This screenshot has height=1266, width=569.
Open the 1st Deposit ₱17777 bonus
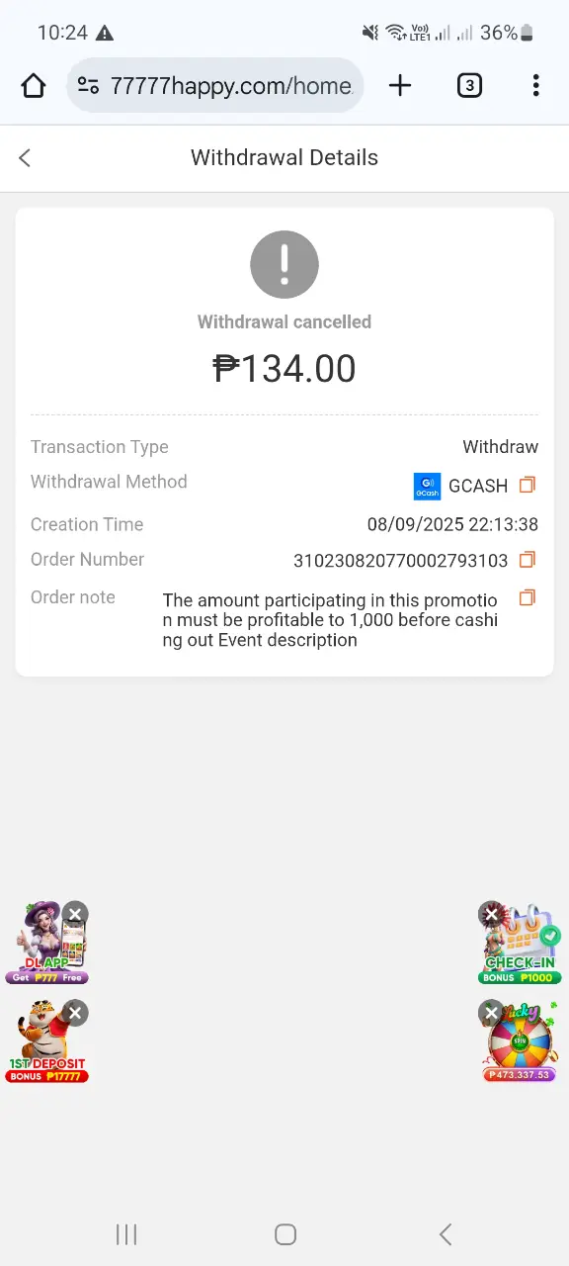click(47, 1045)
